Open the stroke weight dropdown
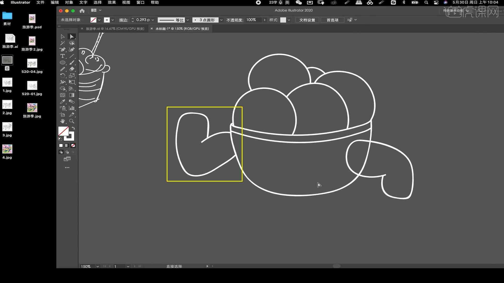Image resolution: width=504 pixels, height=283 pixels. pos(153,20)
